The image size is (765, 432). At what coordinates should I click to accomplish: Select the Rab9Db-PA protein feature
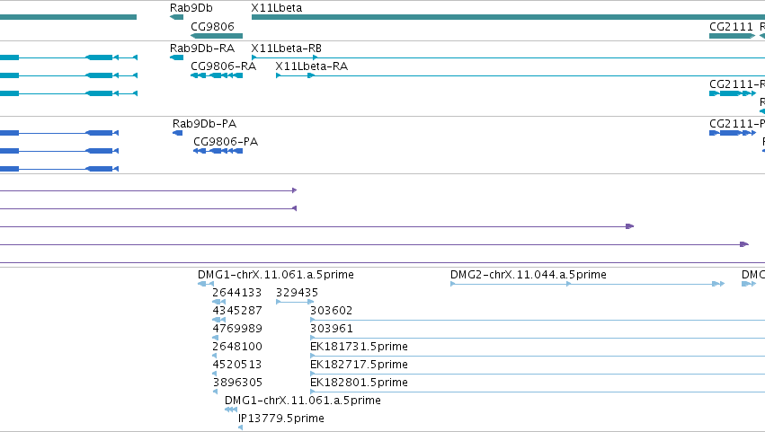178,133
